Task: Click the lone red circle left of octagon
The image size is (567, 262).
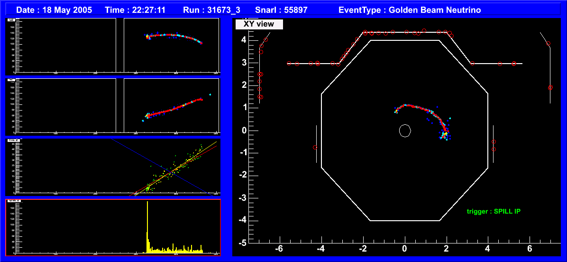Action: coord(315,148)
